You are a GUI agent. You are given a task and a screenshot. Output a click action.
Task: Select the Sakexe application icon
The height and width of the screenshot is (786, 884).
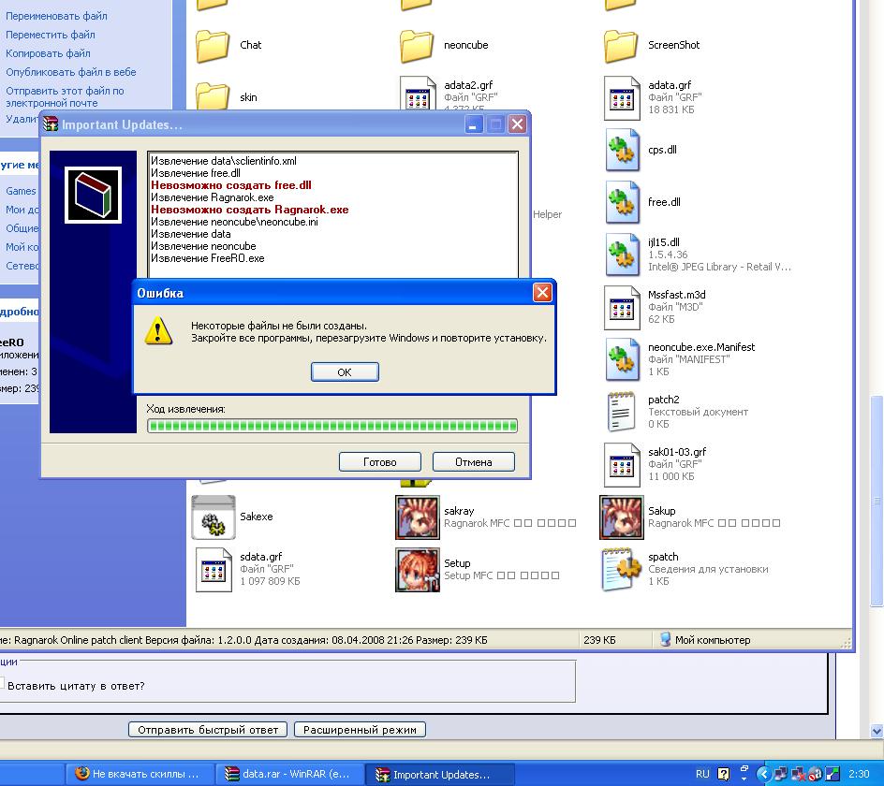click(x=214, y=517)
